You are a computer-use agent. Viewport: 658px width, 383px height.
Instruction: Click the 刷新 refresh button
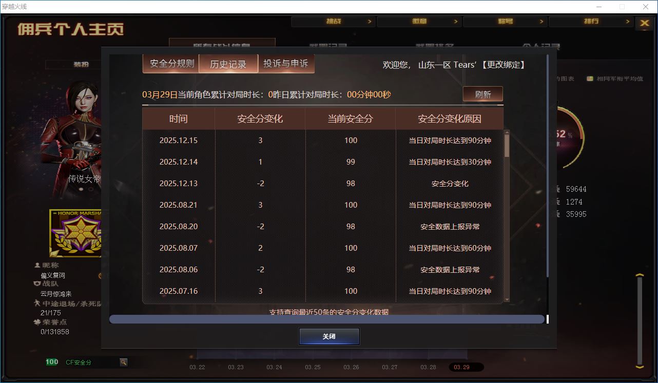(482, 94)
